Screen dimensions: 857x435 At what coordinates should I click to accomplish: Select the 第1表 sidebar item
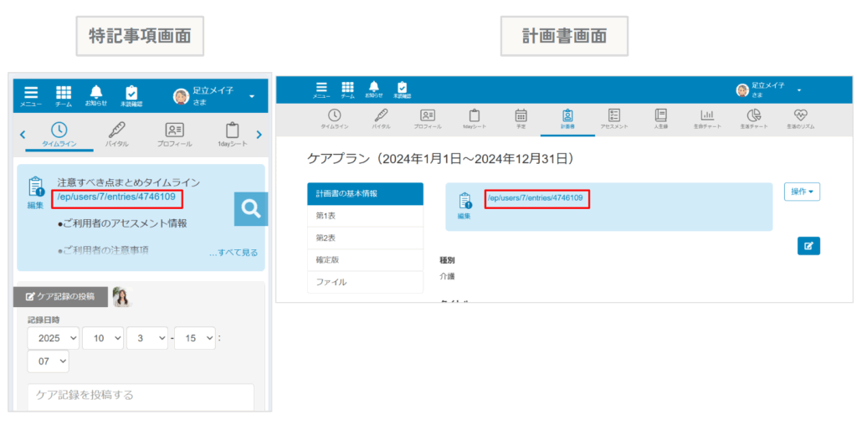tap(365, 216)
